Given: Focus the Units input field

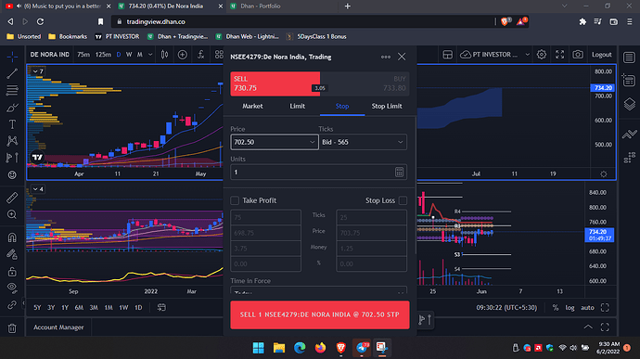Looking at the screenshot, I should point(313,172).
